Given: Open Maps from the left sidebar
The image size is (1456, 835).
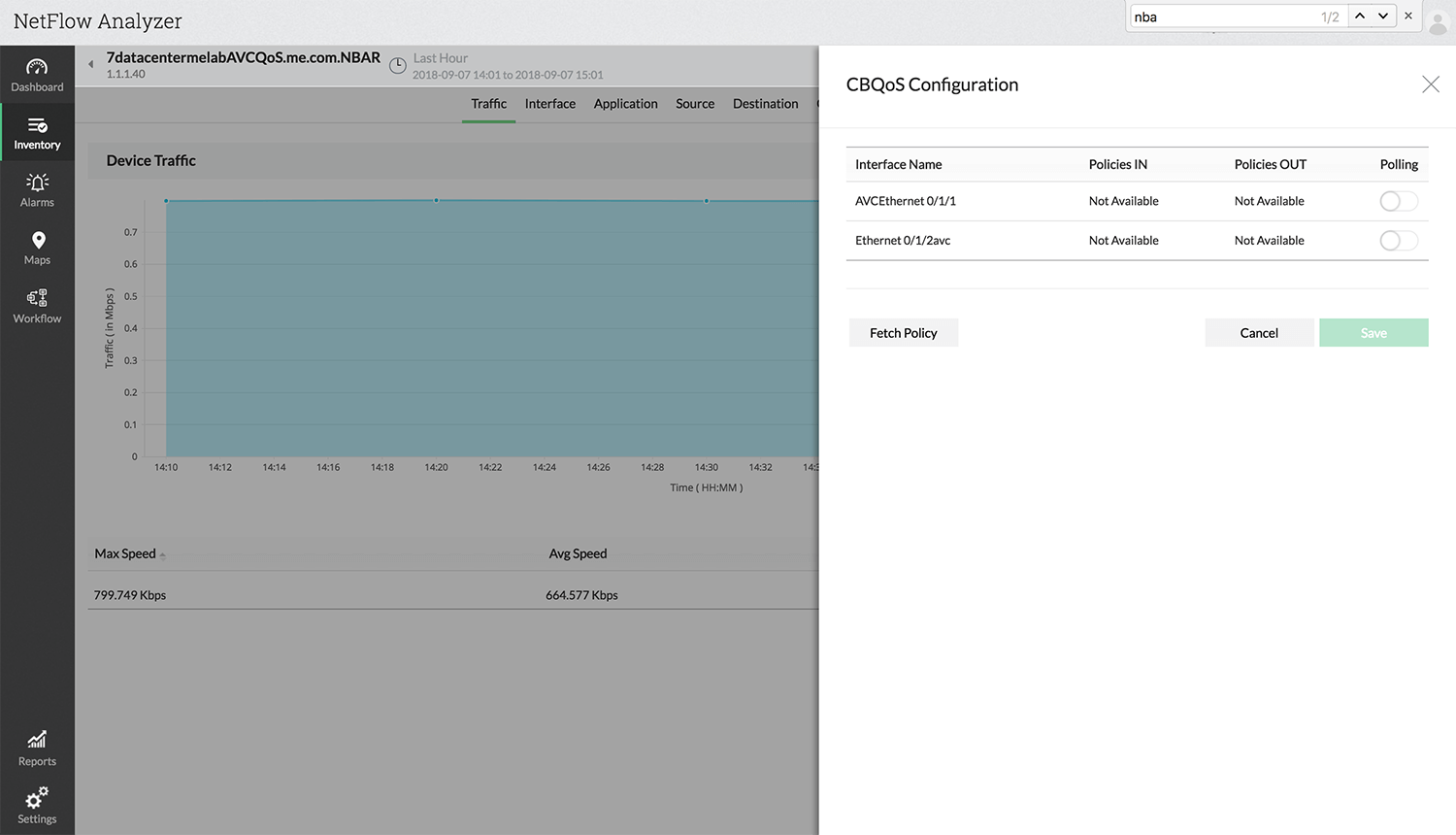Looking at the screenshot, I should click(x=37, y=247).
